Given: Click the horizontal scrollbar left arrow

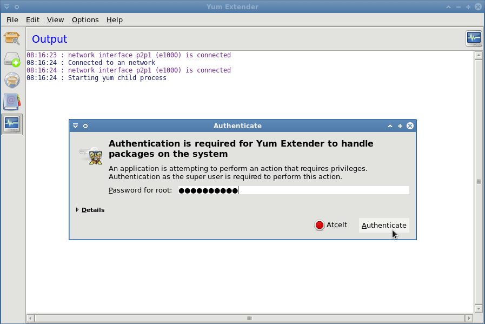Looking at the screenshot, I should pyautogui.click(x=30, y=318).
